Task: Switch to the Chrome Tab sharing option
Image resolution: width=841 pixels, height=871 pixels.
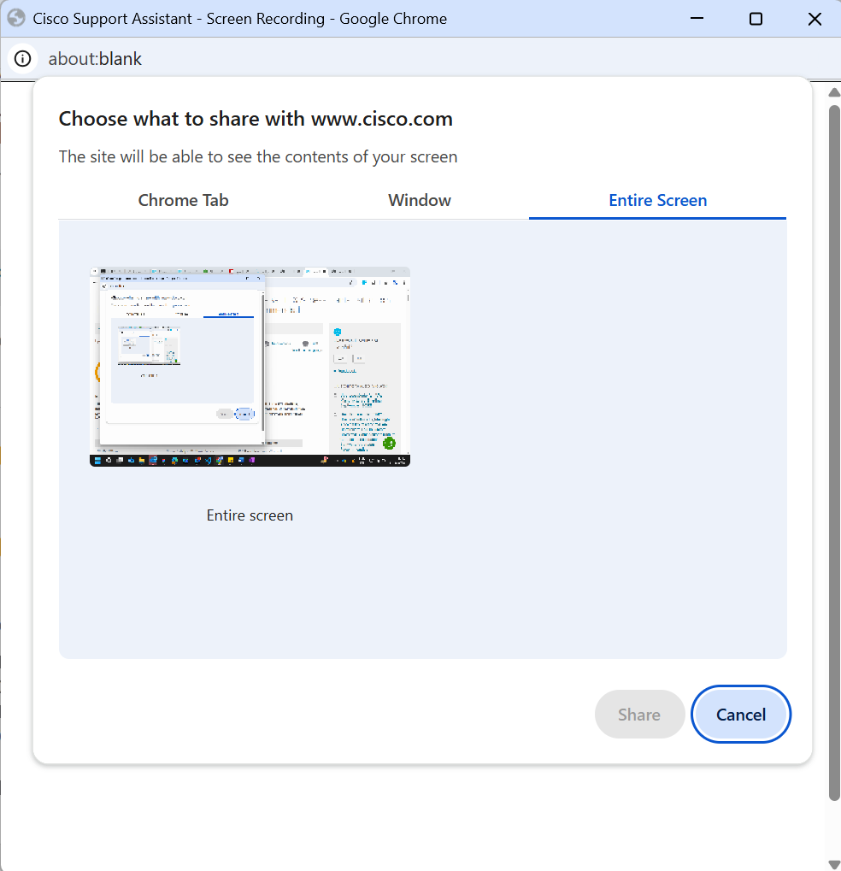Action: 183,201
